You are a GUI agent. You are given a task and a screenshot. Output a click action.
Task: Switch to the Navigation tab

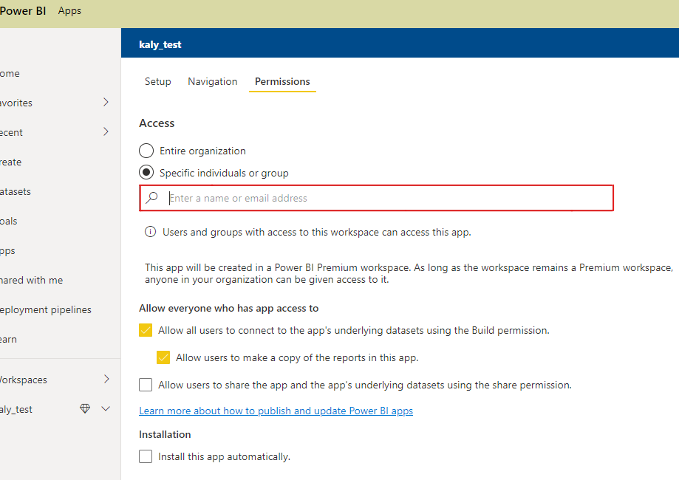pyautogui.click(x=213, y=81)
